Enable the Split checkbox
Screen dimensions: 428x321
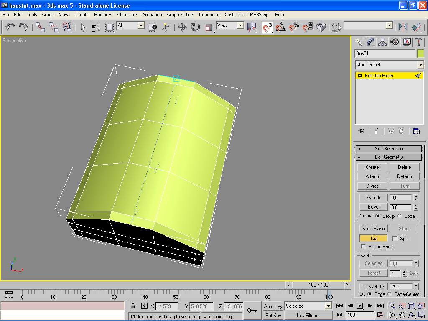[395, 239]
